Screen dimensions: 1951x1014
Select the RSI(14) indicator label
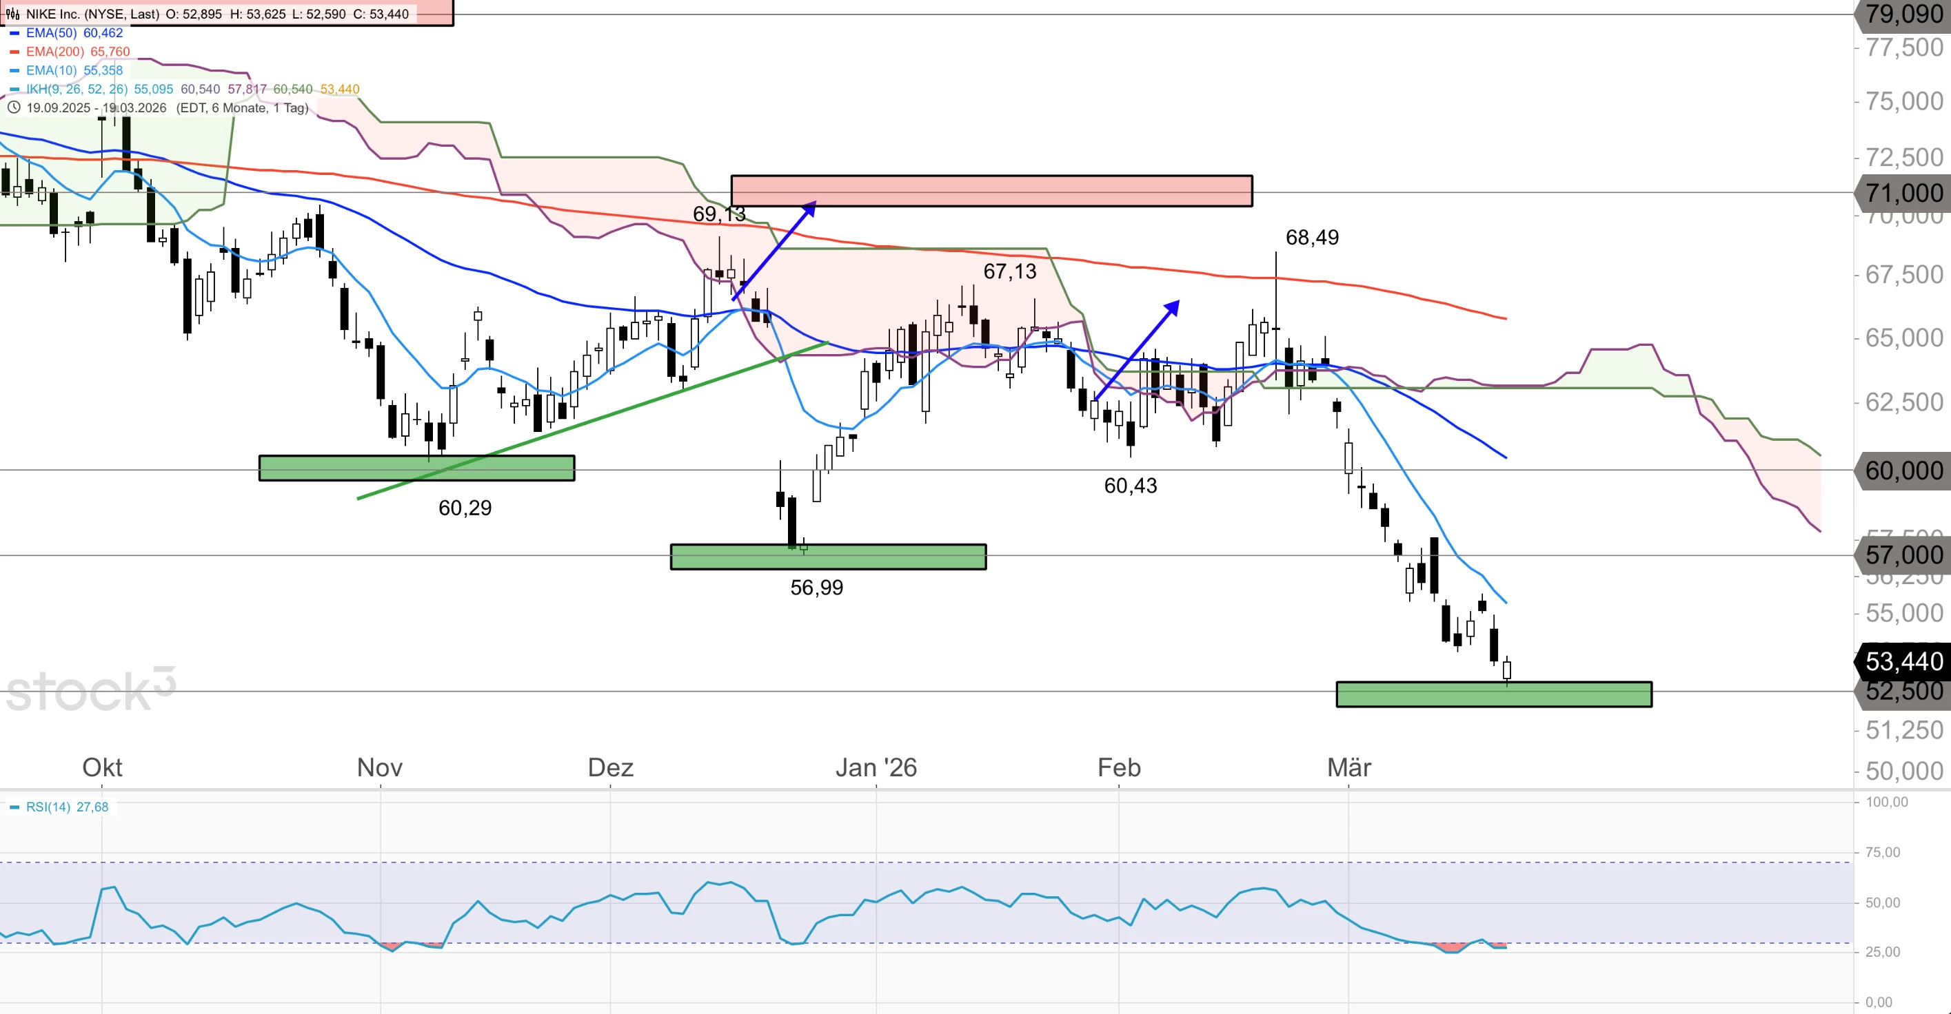pos(48,807)
